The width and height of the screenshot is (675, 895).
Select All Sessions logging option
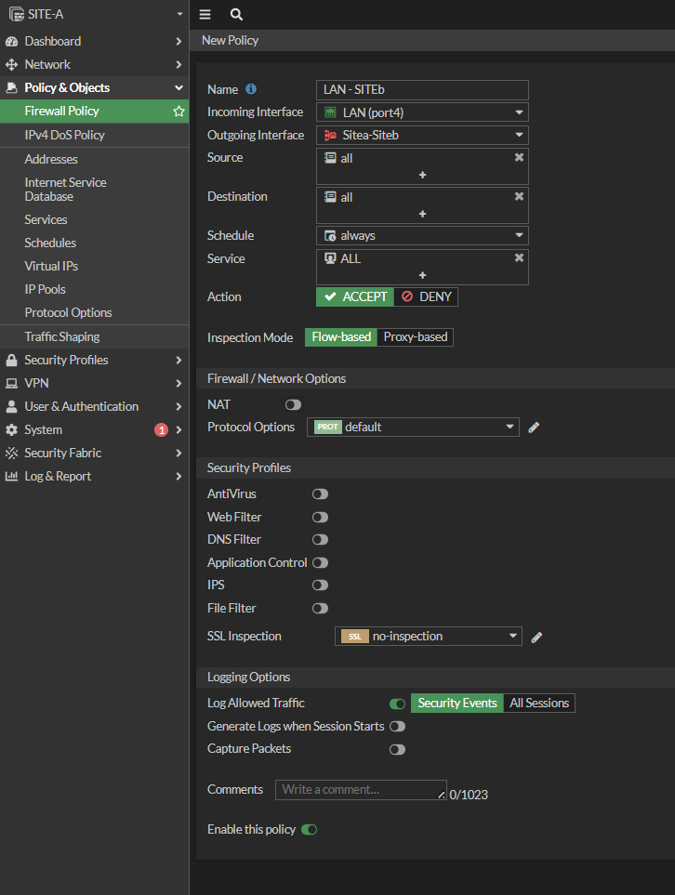(x=539, y=704)
